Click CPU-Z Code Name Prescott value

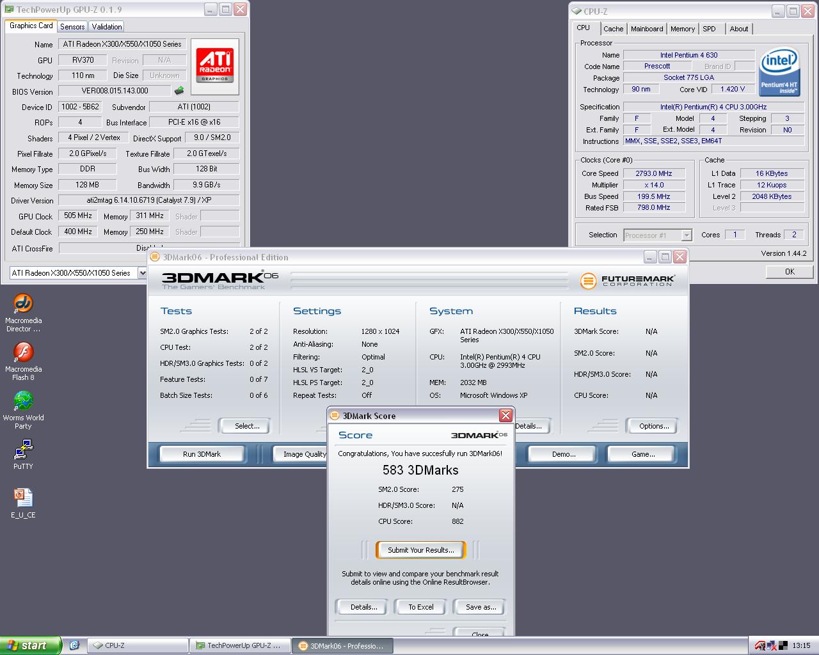657,66
